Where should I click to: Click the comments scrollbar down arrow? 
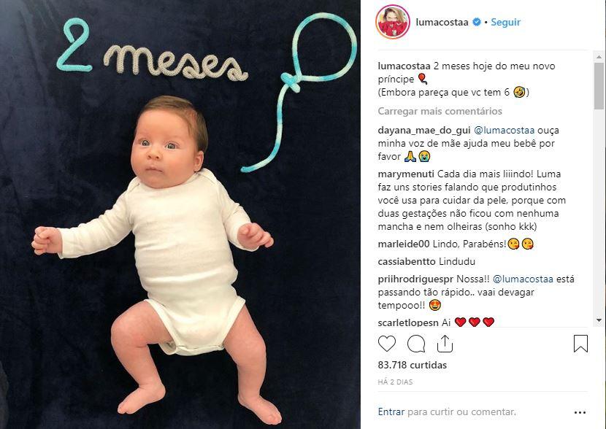(x=599, y=320)
